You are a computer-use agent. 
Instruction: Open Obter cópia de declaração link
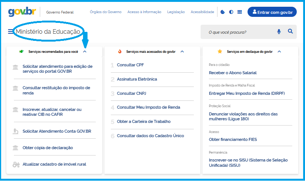48,148
